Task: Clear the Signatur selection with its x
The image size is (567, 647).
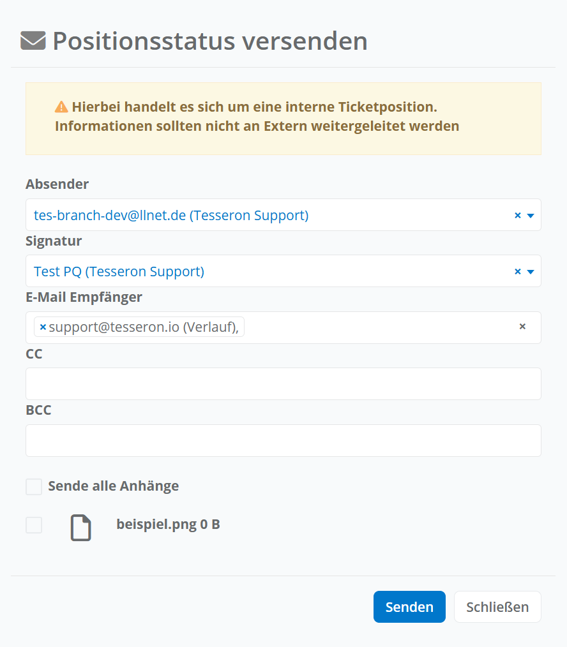Action: coord(518,272)
